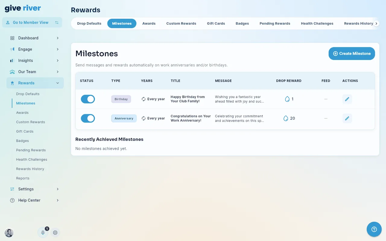Click the Create Milestone button
Image resolution: width=386 pixels, height=241 pixels.
tap(352, 54)
